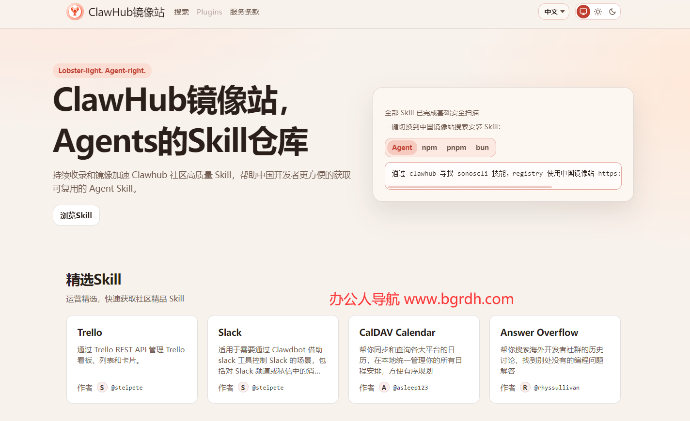The height and width of the screenshot is (421, 690).
Task: Select the Agent install tab
Action: 402,148
